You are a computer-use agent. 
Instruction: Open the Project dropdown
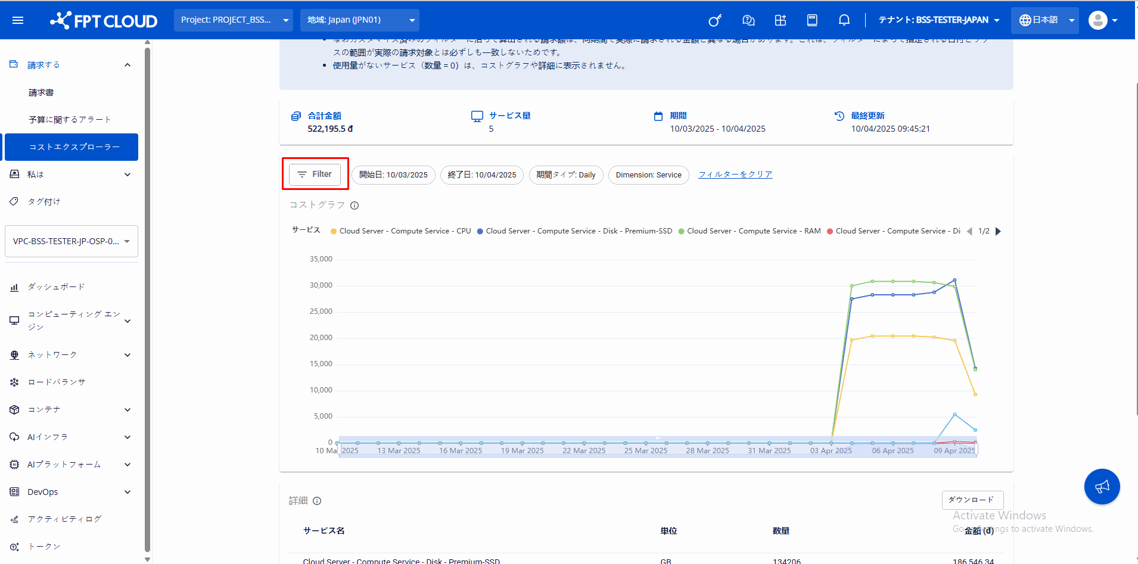(x=234, y=20)
